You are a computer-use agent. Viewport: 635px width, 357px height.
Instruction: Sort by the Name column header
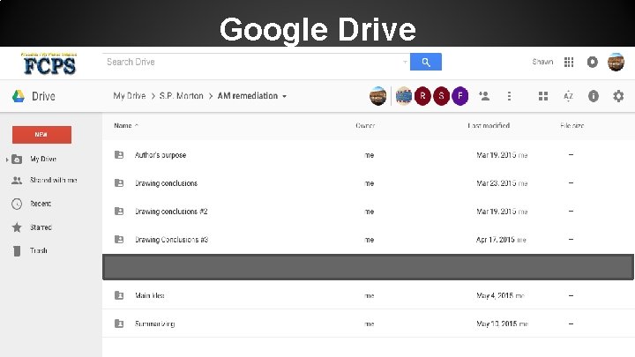[x=123, y=125]
